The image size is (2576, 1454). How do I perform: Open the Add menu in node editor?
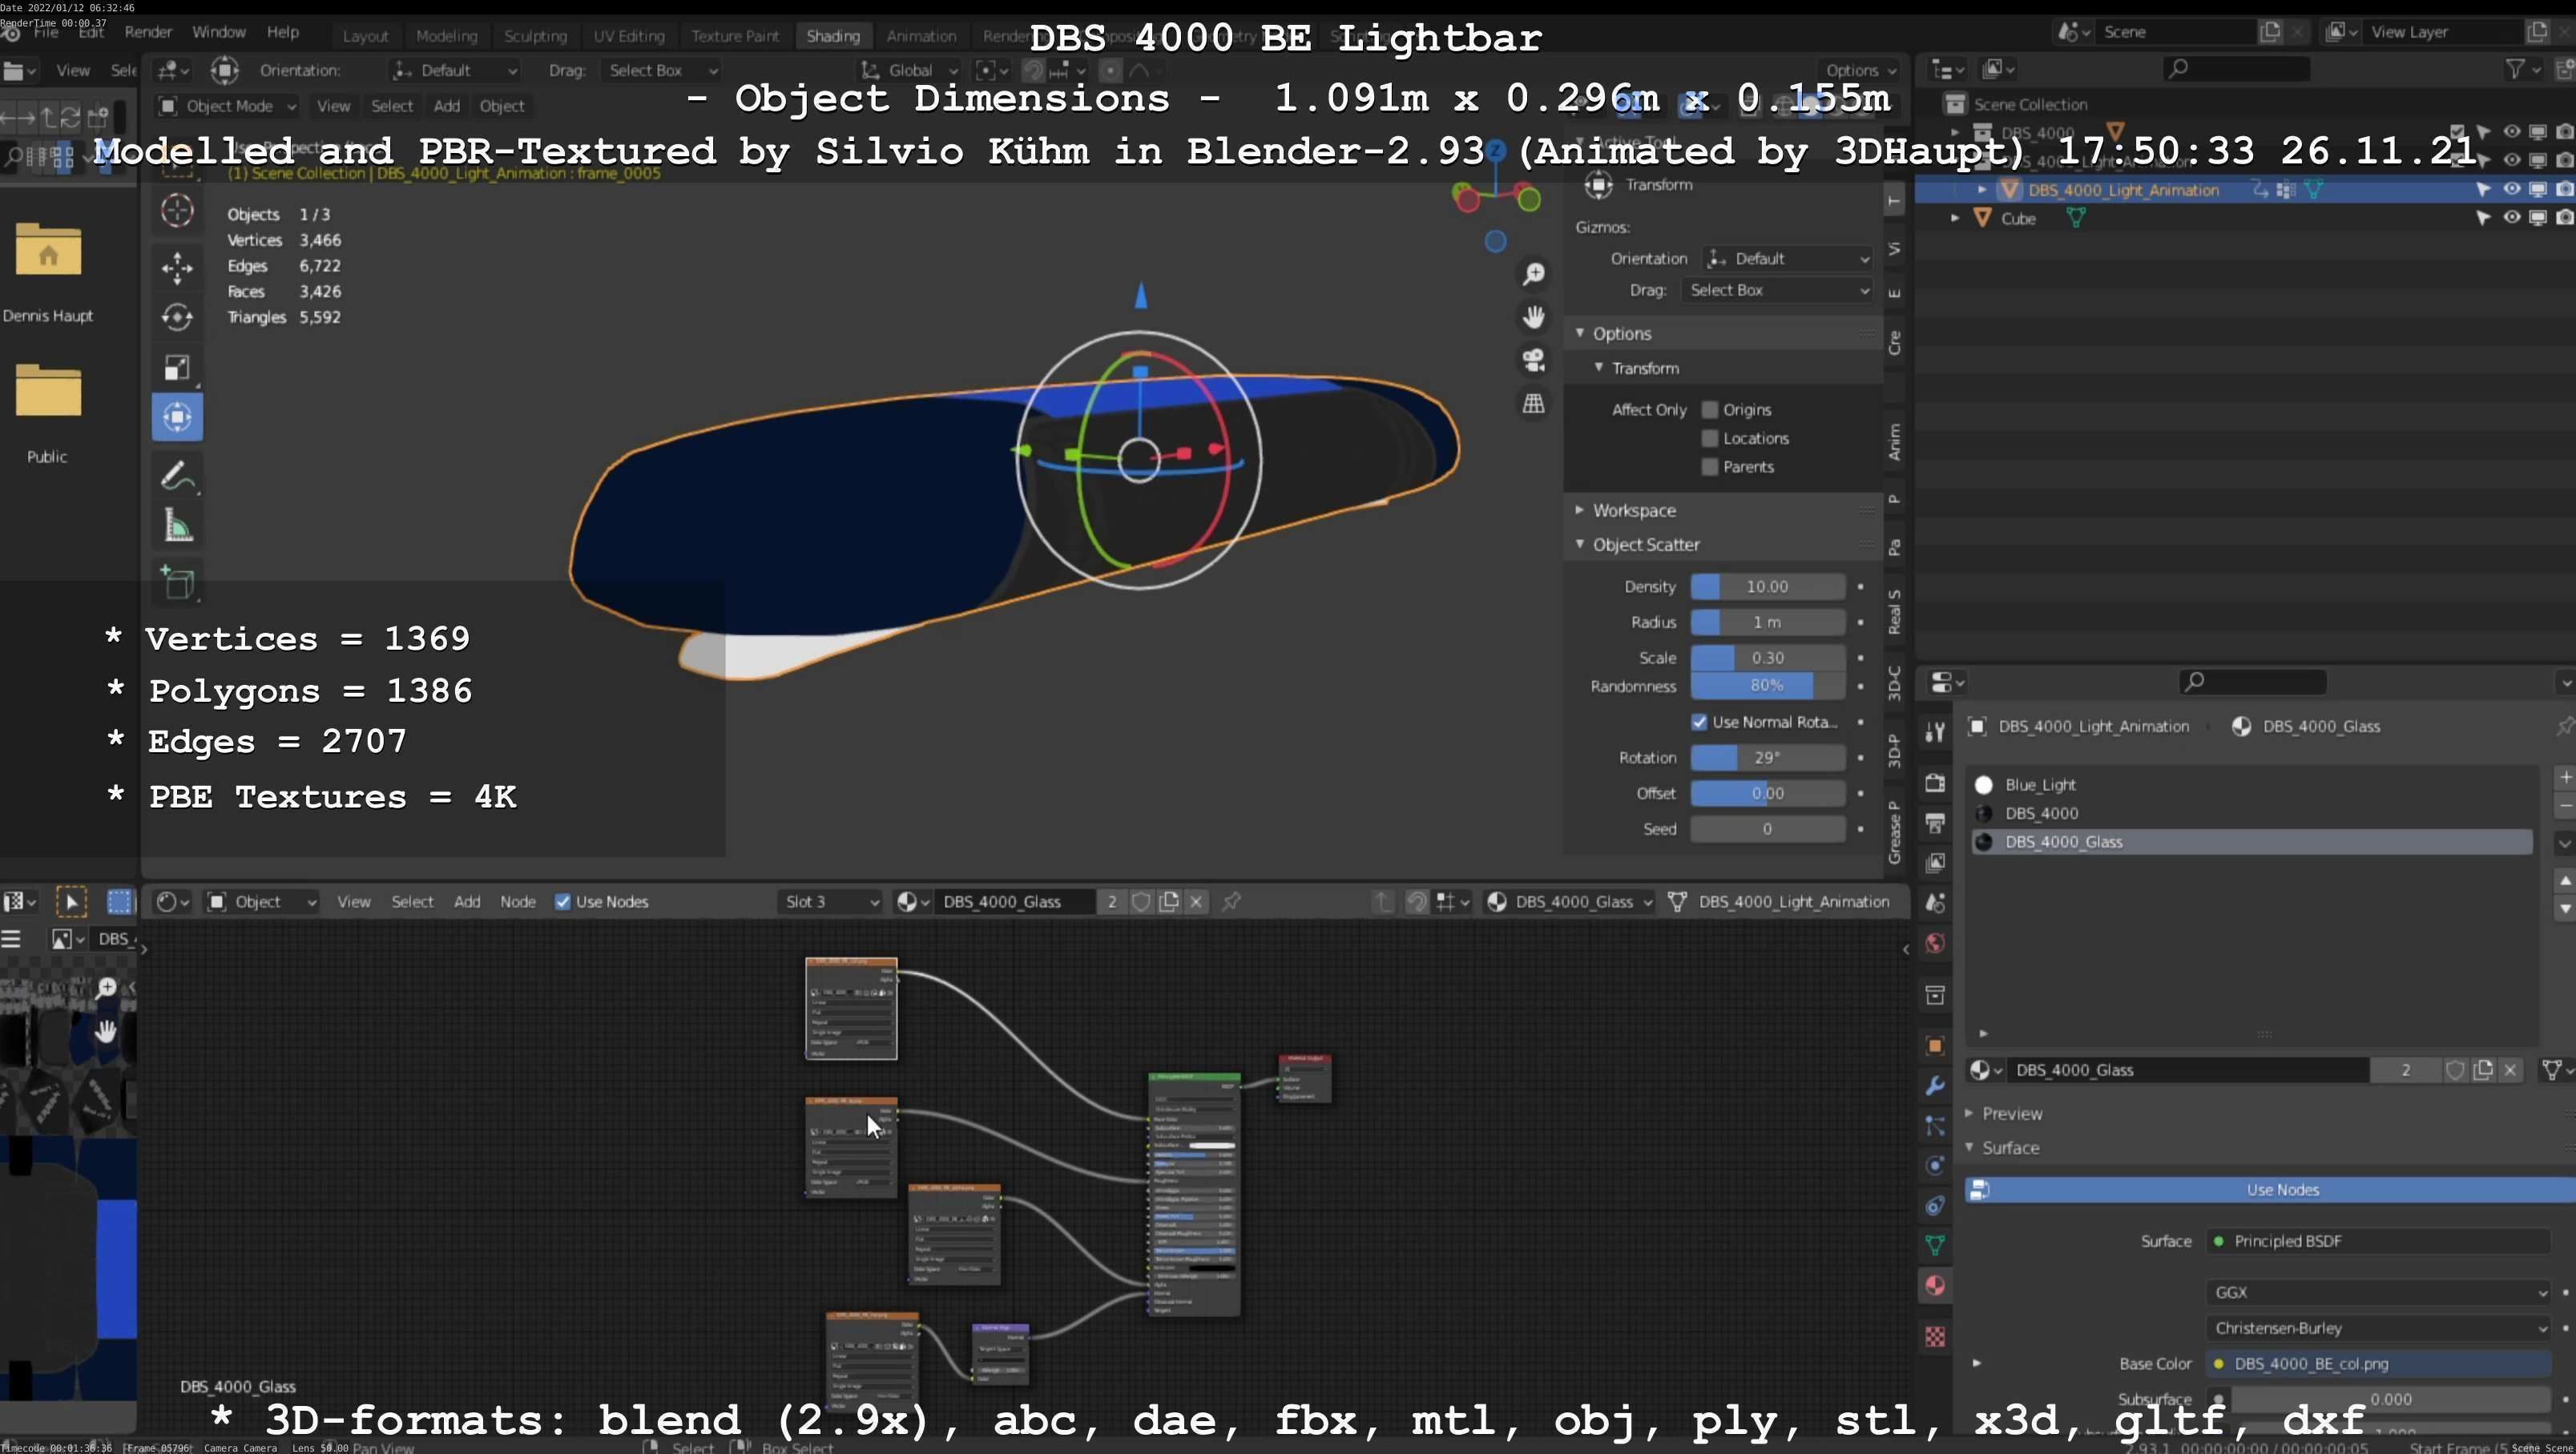(x=467, y=902)
